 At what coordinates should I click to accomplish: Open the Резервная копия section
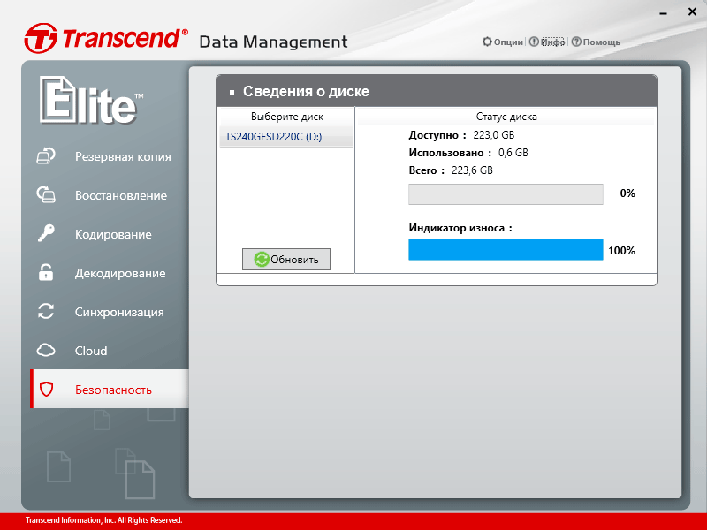pyautogui.click(x=123, y=156)
